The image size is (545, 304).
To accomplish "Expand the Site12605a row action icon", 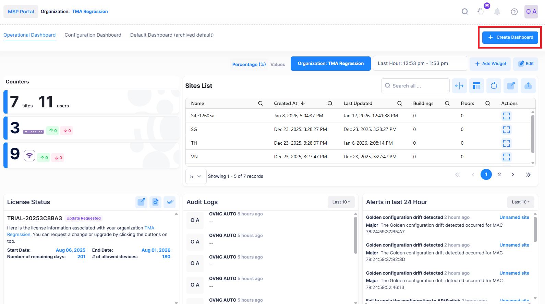I will (x=506, y=116).
